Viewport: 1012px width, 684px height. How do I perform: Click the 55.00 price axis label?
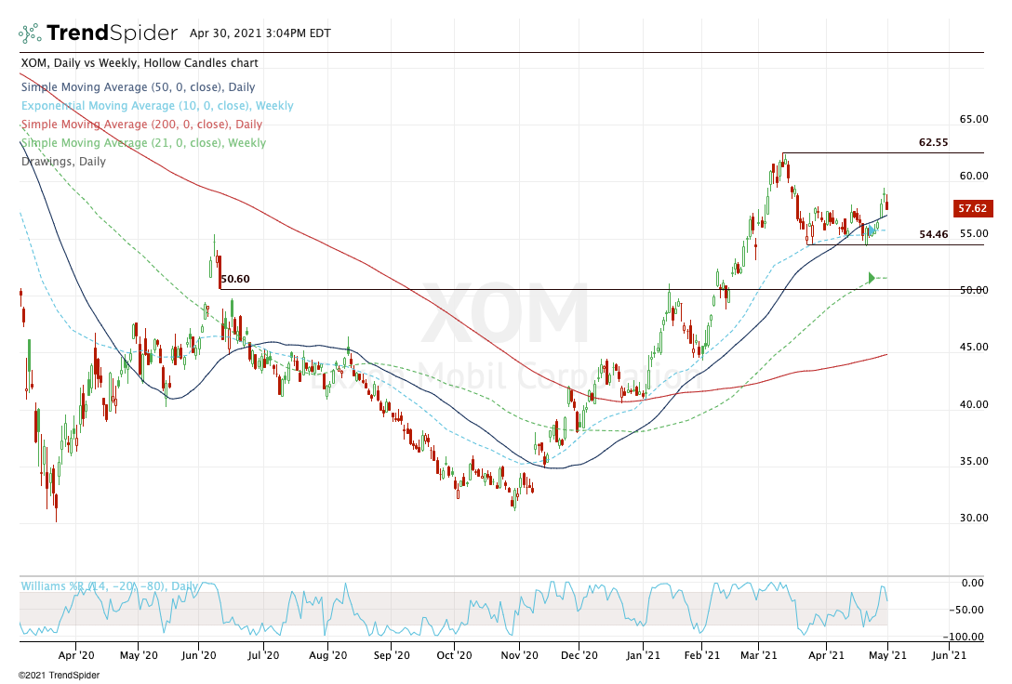coord(974,233)
